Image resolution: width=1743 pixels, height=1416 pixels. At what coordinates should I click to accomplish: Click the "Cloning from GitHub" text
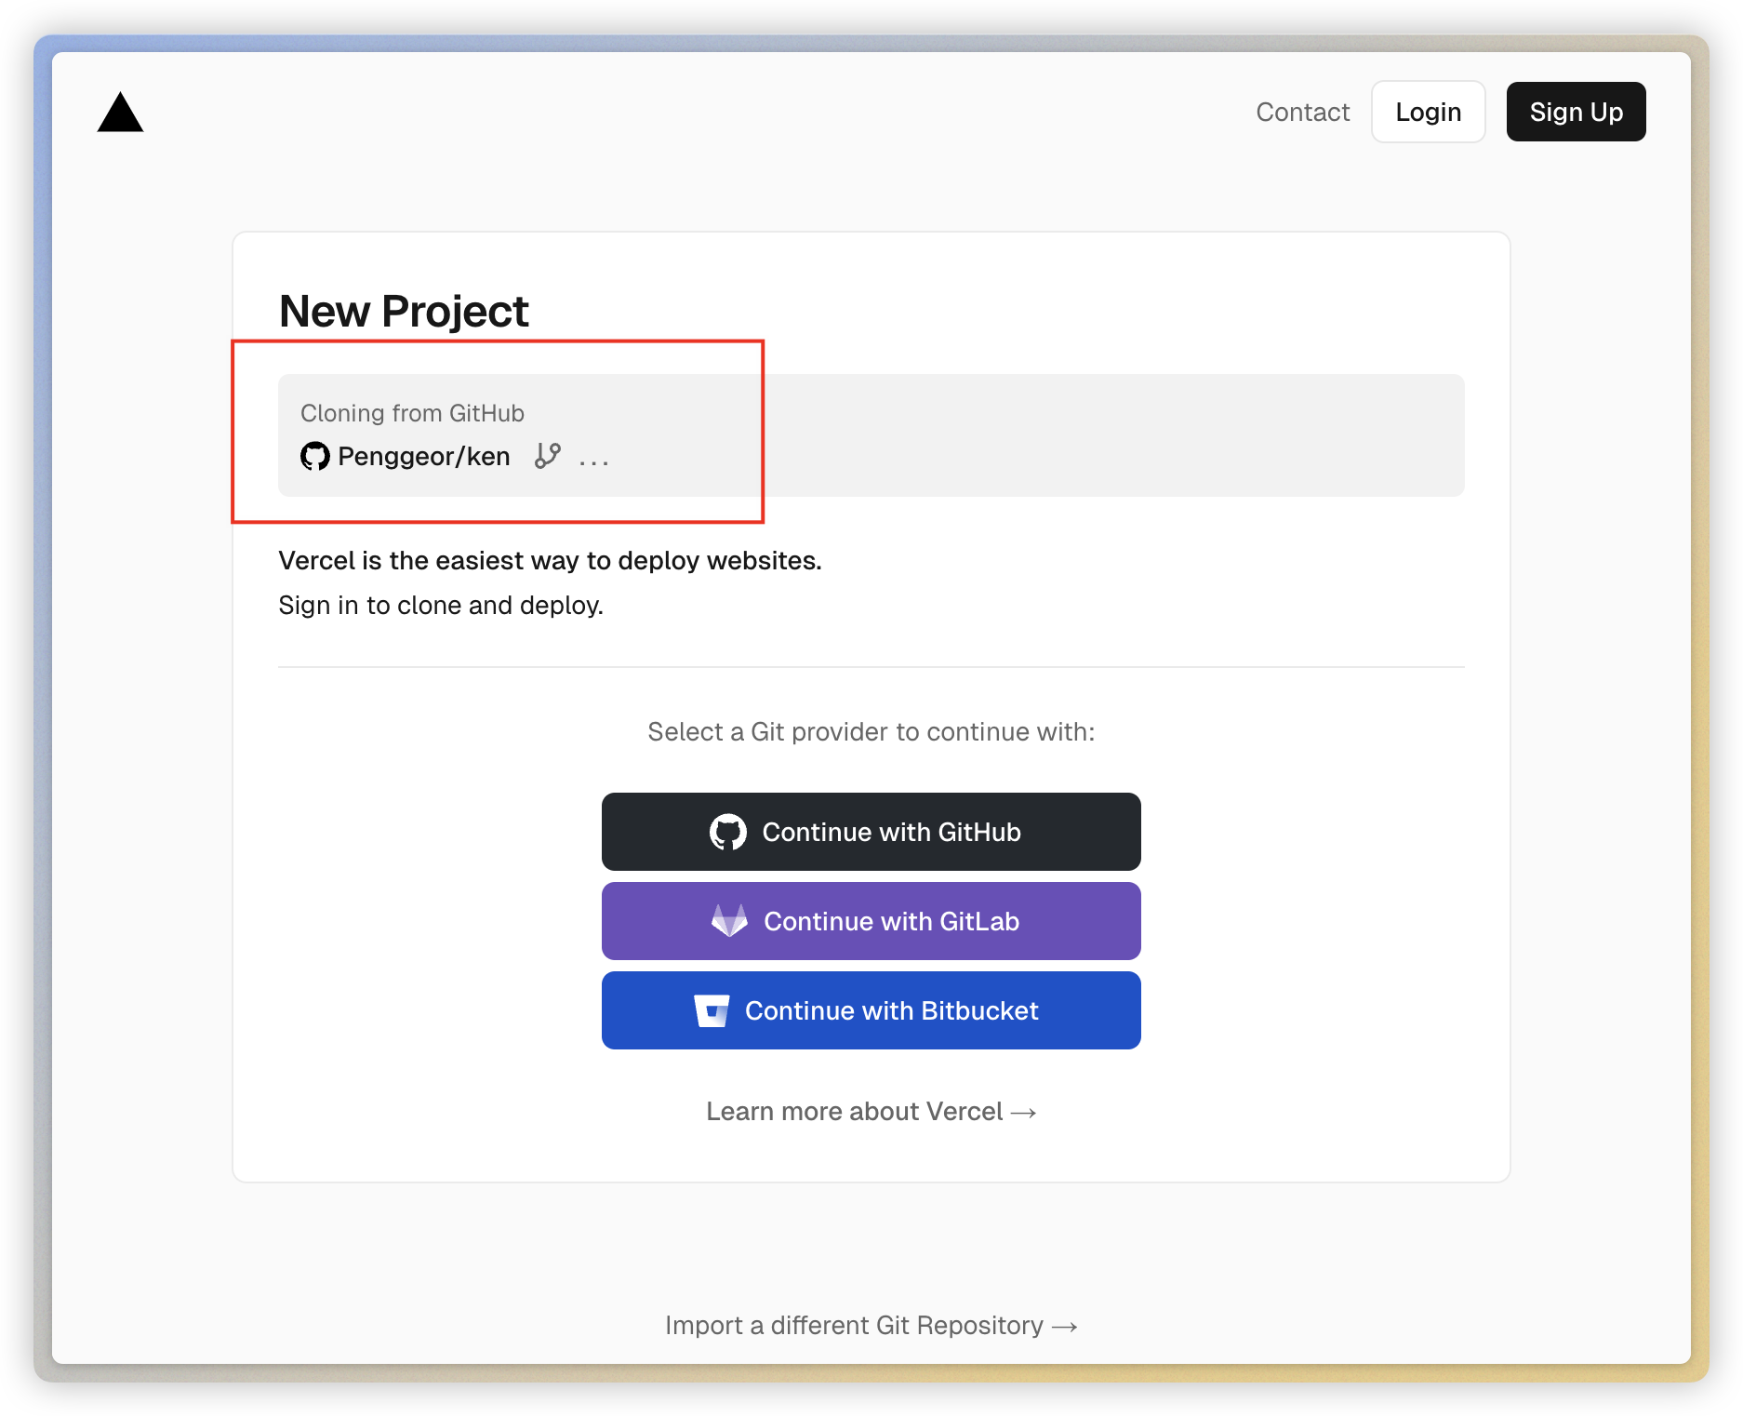coord(412,413)
